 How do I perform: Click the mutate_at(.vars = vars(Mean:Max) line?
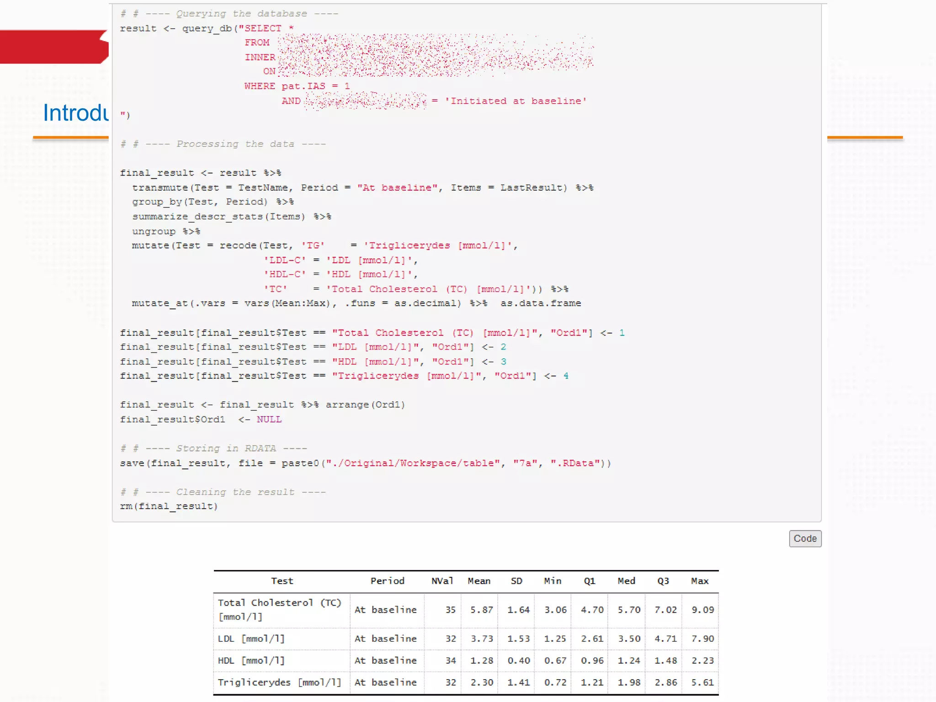tap(356, 303)
